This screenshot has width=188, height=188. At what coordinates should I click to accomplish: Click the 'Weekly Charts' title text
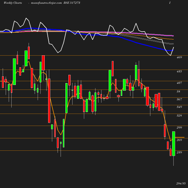click(13, 3)
